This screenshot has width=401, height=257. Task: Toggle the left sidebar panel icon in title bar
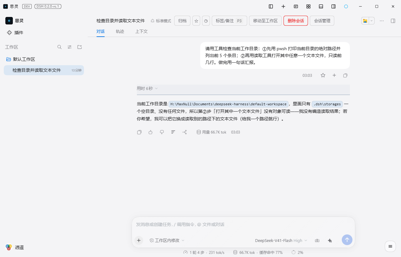pos(271,6)
